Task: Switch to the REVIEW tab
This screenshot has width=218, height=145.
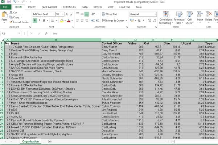Action: tap(98, 7)
